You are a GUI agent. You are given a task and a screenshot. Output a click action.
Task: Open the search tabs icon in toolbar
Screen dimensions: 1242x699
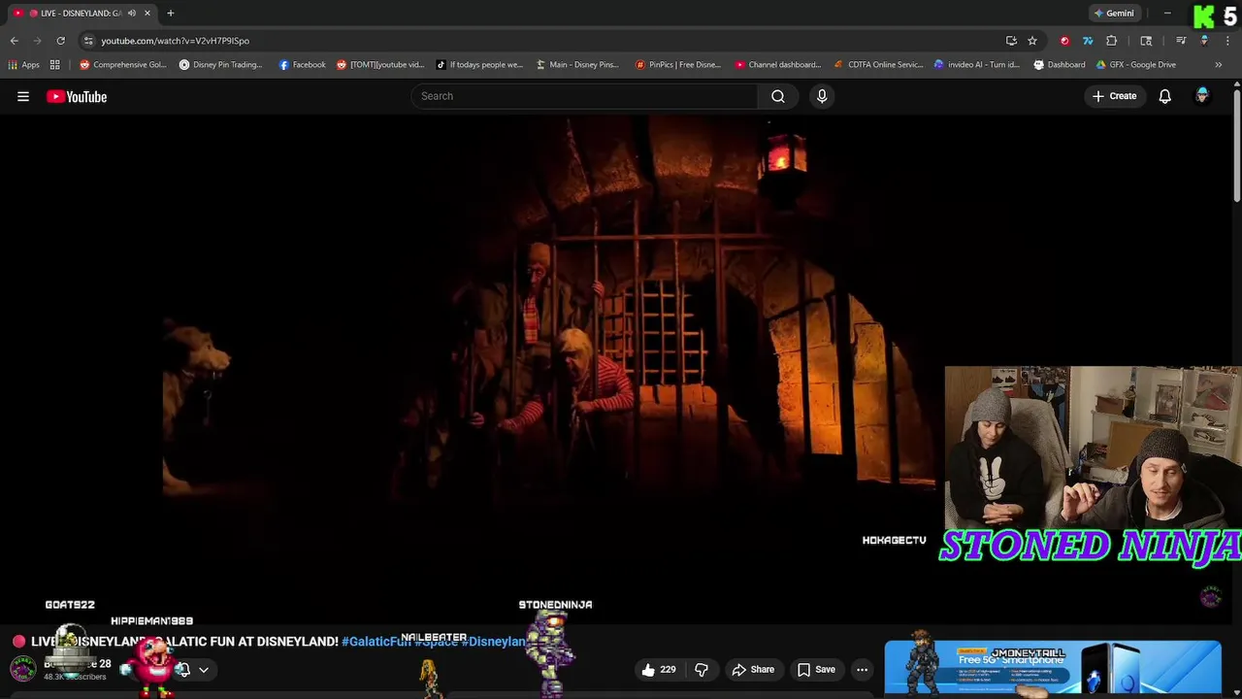(1146, 41)
